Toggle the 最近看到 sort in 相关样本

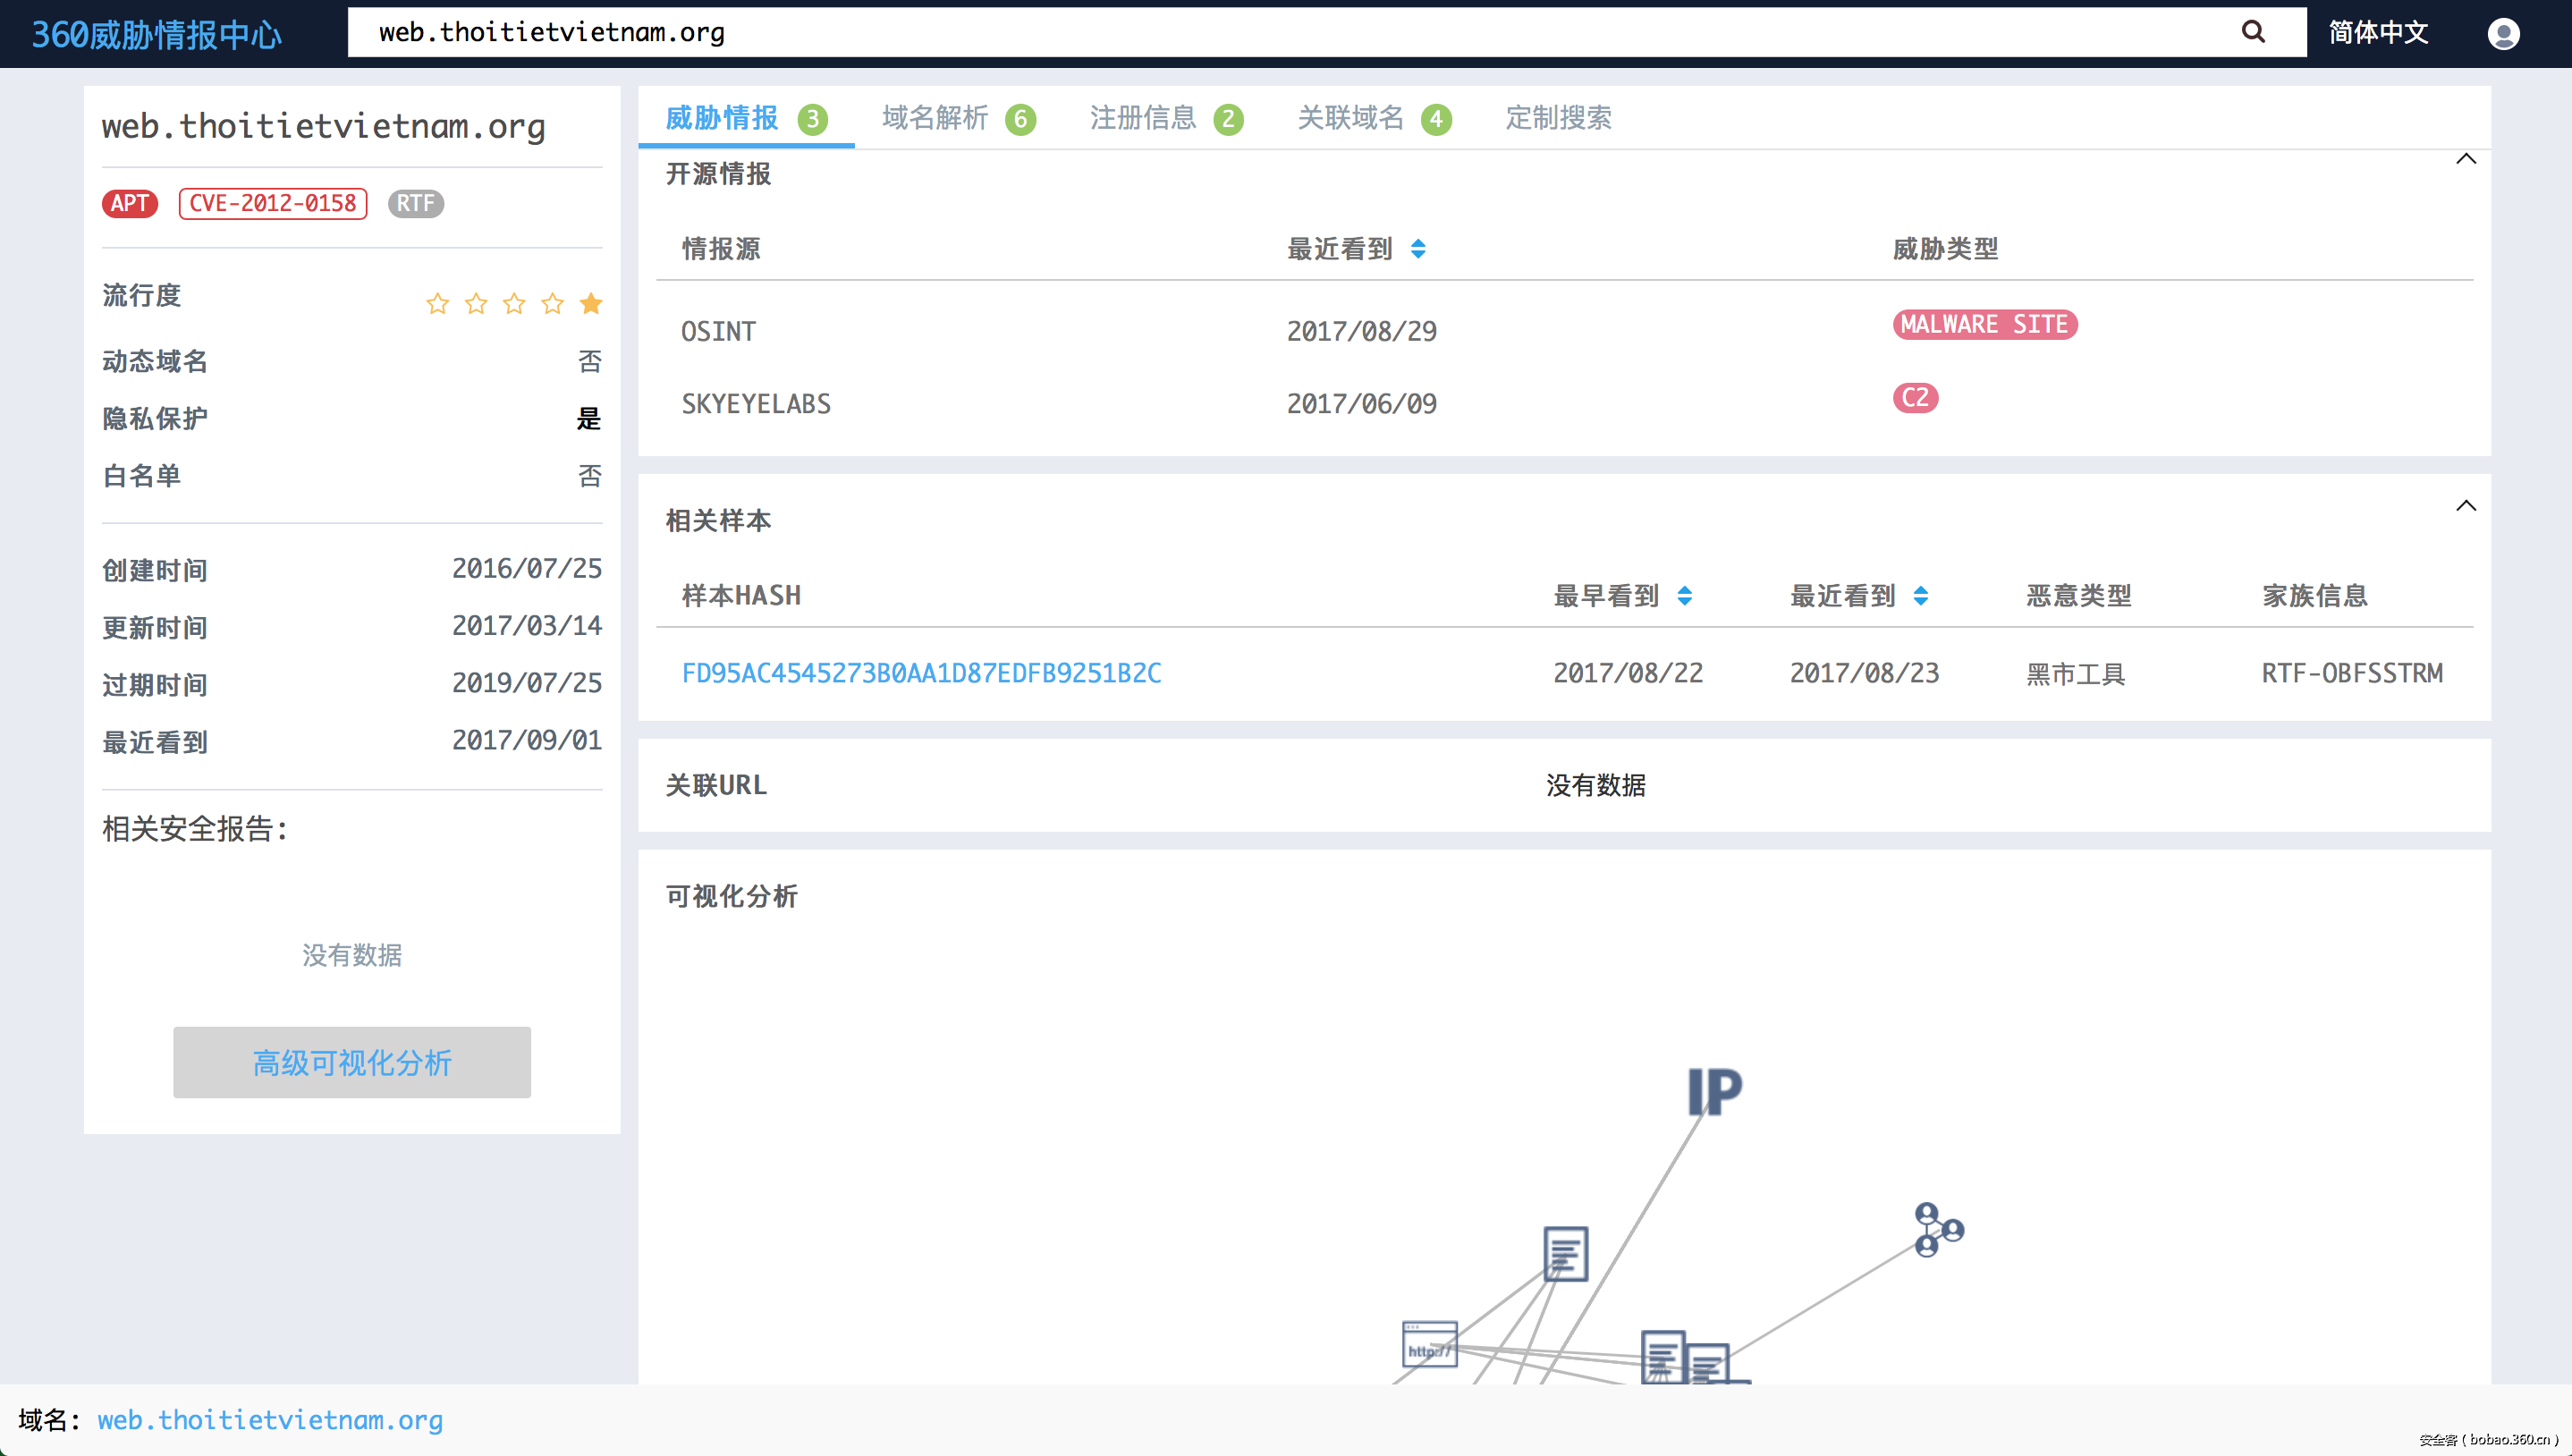[x=1922, y=595]
